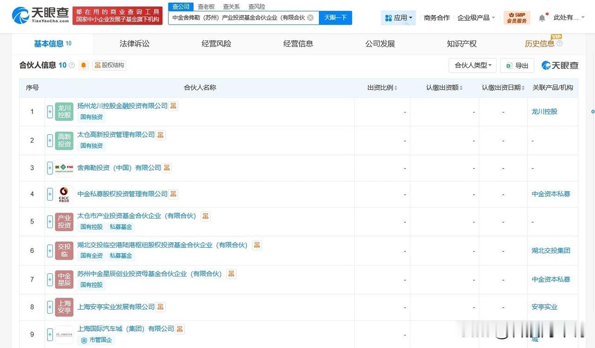Click the help icon beside 合伙人信息 10

pos(72,65)
